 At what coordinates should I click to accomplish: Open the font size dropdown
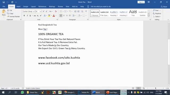tap(41, 11)
